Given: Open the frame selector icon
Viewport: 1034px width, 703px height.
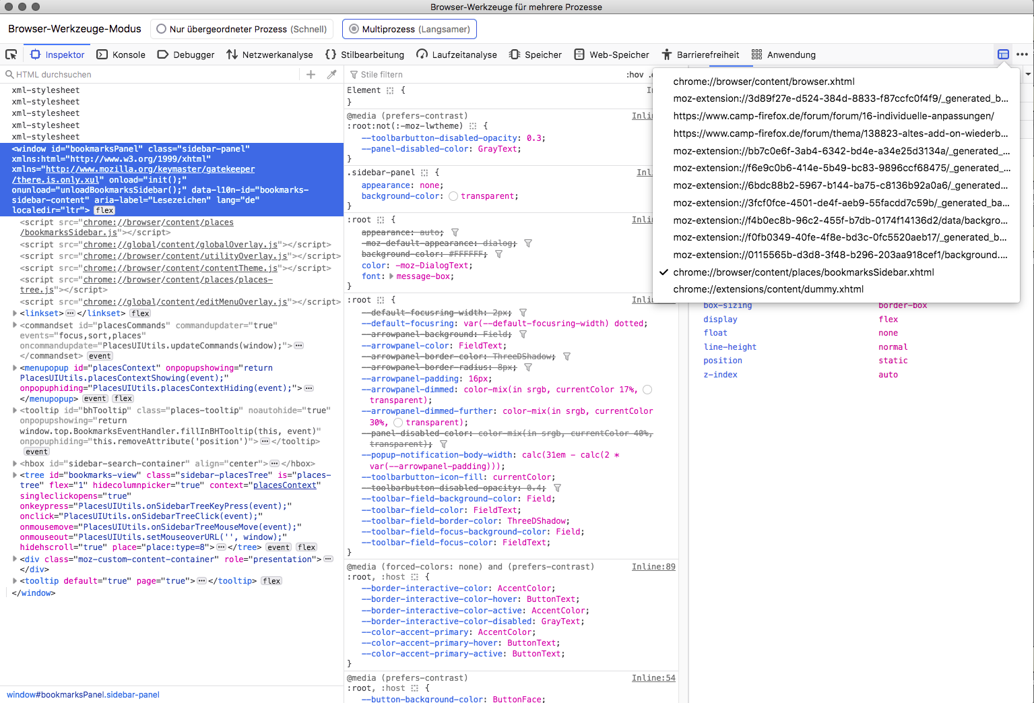Looking at the screenshot, I should point(1003,55).
